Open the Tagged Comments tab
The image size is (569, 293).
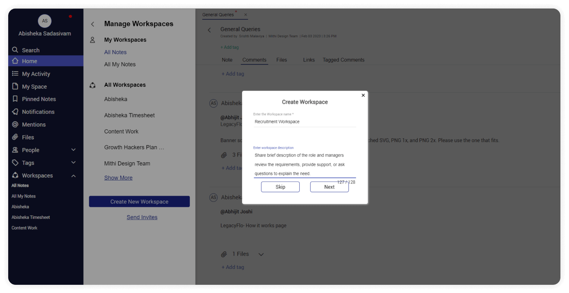pos(343,60)
